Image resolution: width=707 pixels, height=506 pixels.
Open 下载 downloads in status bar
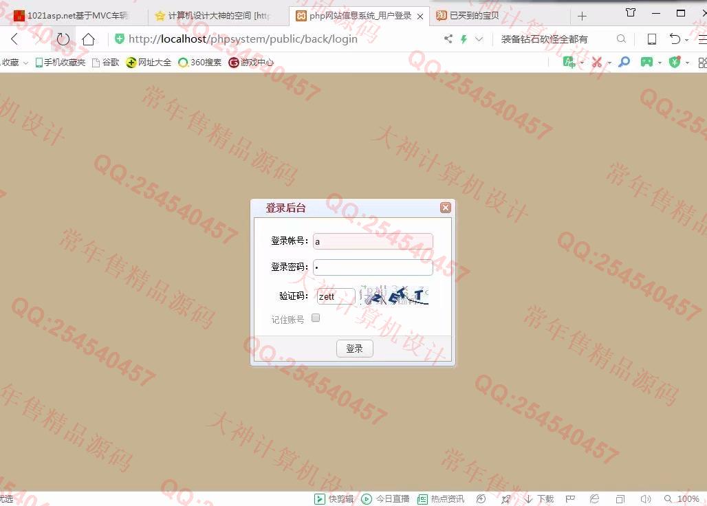tap(539, 499)
